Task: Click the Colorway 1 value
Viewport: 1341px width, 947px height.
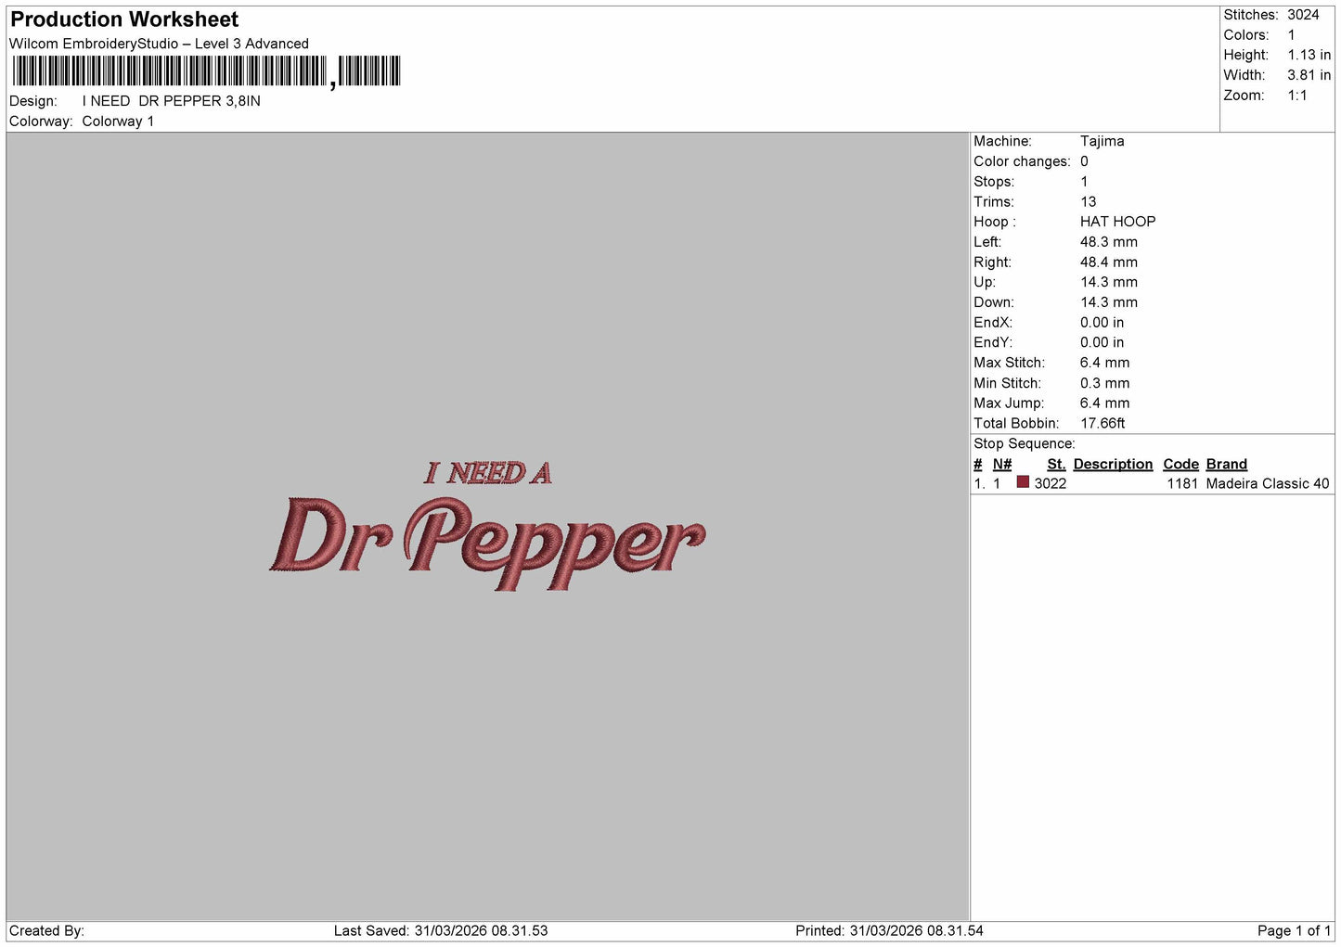Action: [118, 122]
